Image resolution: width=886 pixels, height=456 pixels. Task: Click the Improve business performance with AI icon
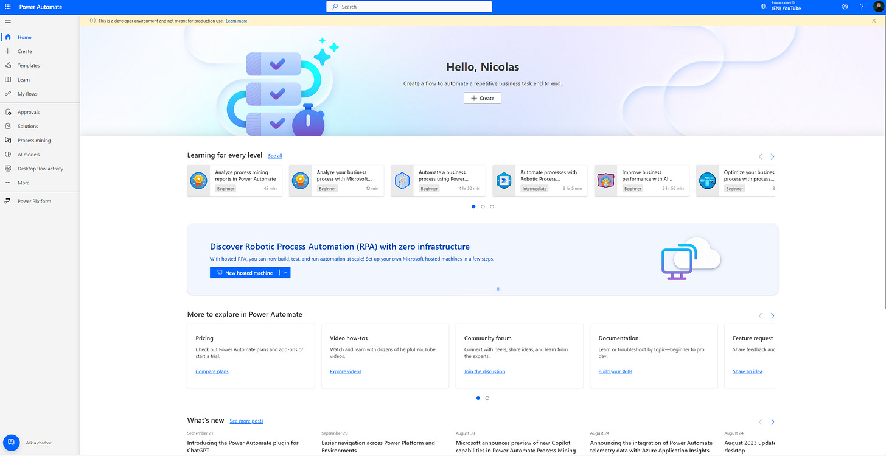click(x=606, y=180)
